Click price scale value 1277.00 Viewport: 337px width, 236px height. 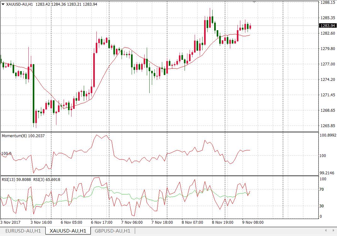328,64
